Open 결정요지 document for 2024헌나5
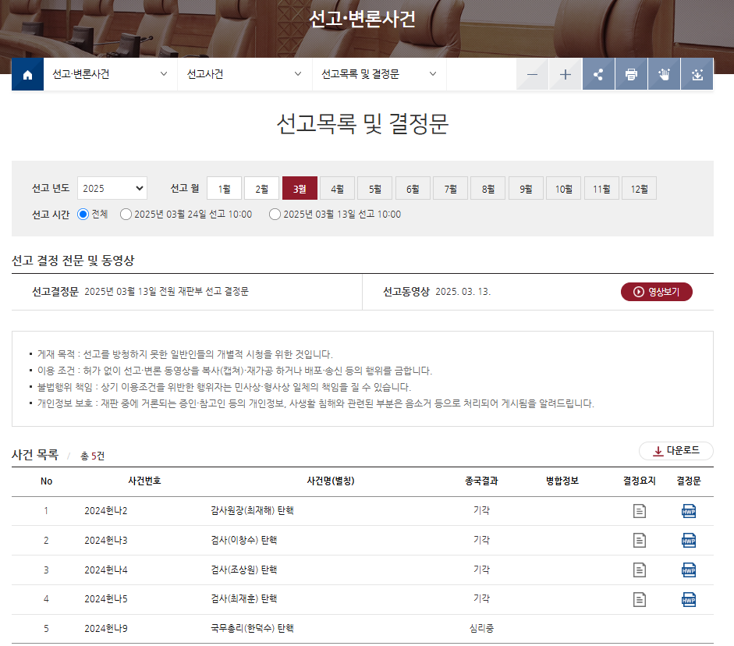Screen dimensions: 734x646 pos(639,599)
